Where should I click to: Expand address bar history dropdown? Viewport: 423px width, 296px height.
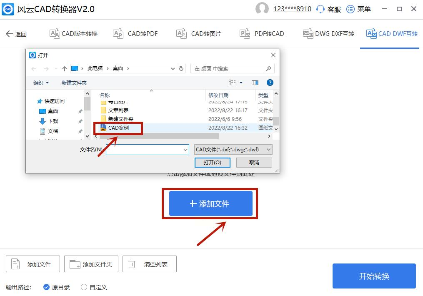click(x=173, y=69)
